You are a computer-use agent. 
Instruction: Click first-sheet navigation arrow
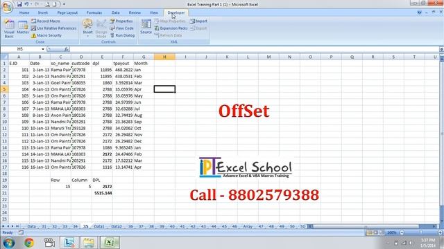[x=3, y=226]
